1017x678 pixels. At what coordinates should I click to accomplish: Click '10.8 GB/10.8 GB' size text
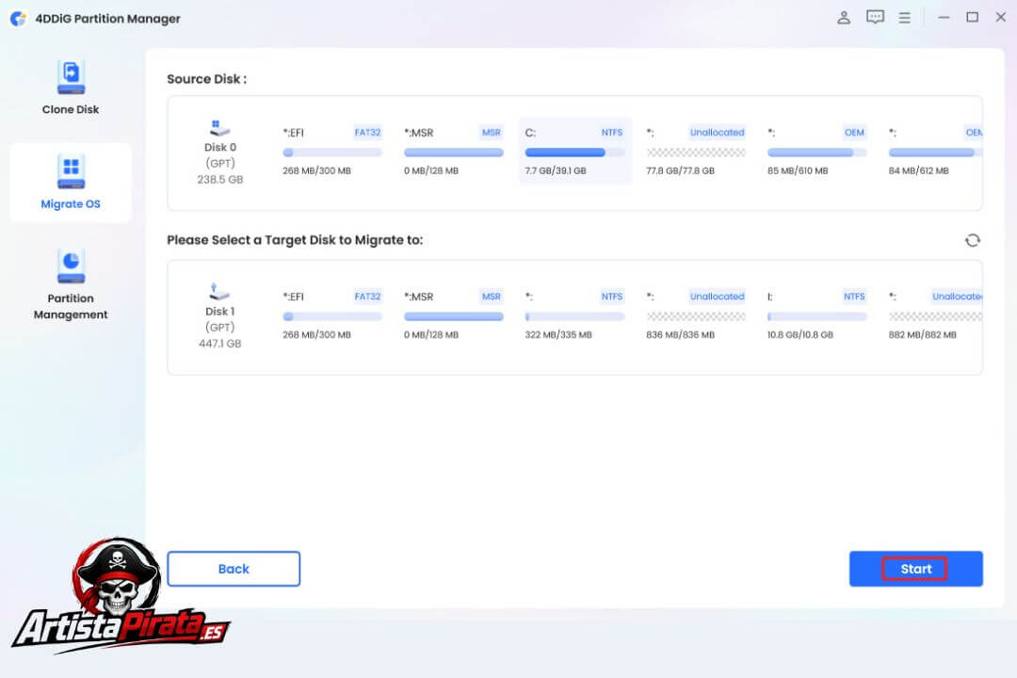click(x=800, y=335)
